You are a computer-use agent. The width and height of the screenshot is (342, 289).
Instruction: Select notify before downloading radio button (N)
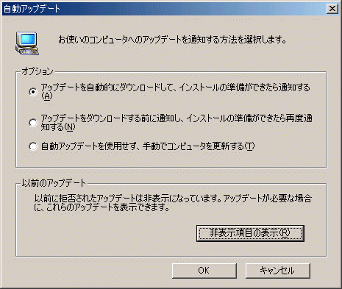[33, 123]
